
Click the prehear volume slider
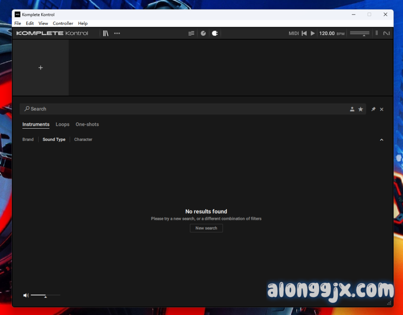45,295
